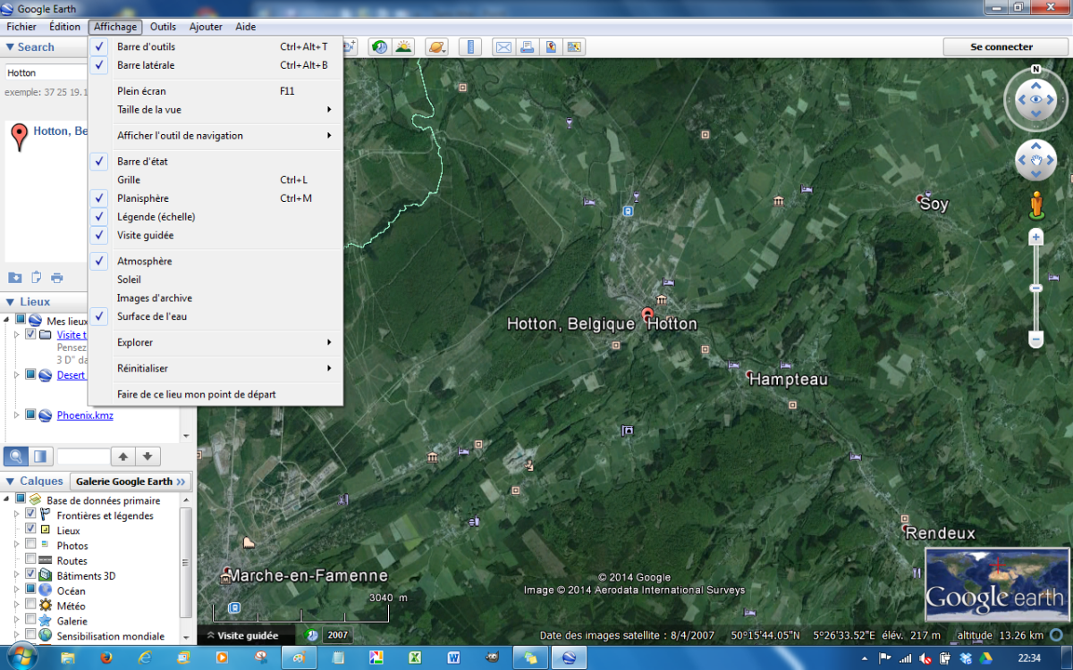Select Plein écran menu entry

click(215, 91)
